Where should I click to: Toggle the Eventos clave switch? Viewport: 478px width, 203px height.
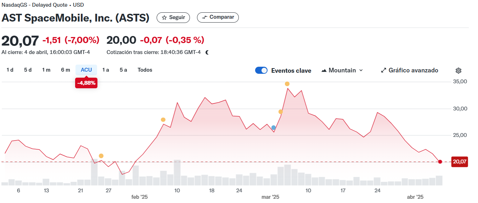pos(262,70)
